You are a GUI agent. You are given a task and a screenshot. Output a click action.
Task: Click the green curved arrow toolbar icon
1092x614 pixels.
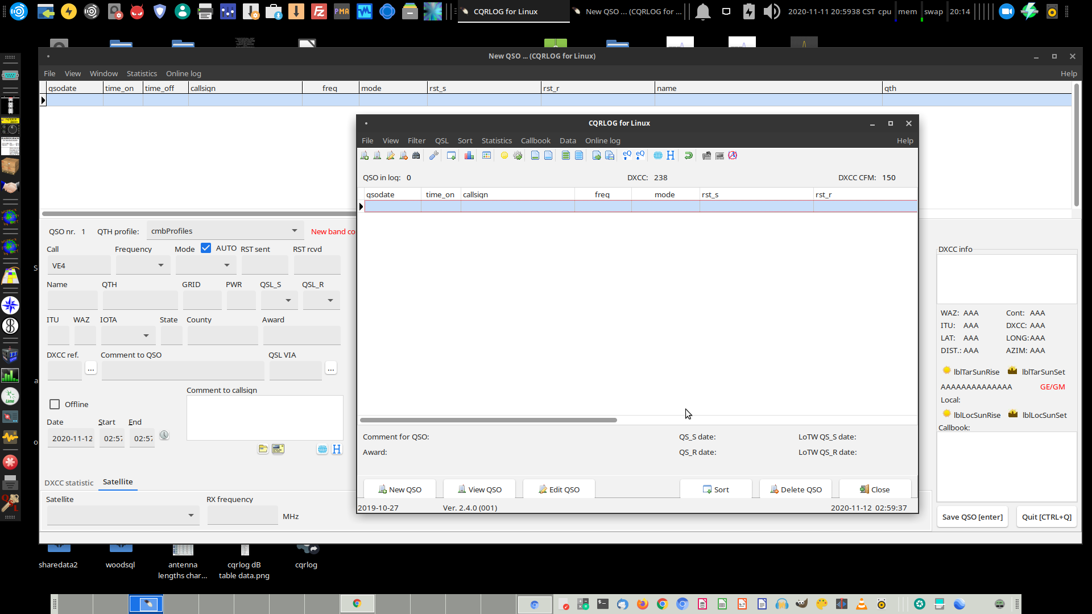click(x=689, y=155)
